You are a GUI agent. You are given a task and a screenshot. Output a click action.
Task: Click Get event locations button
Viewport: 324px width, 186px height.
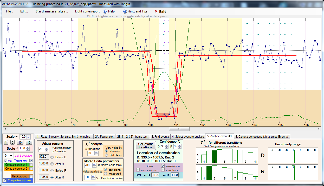coord(145,145)
